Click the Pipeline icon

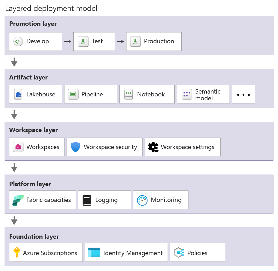pos(73,94)
